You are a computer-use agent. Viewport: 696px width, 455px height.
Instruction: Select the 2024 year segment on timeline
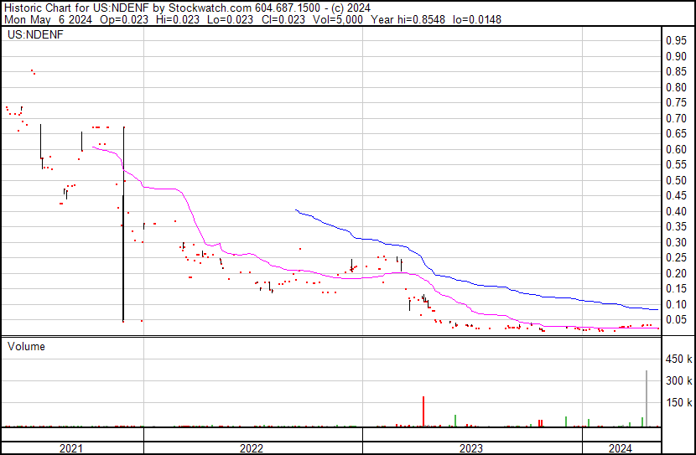pos(621,447)
